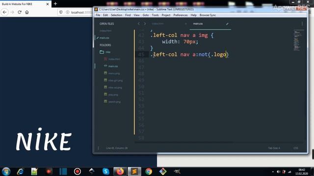
Task: Click the Line 45 column indicator in status bar
Action: point(117,148)
